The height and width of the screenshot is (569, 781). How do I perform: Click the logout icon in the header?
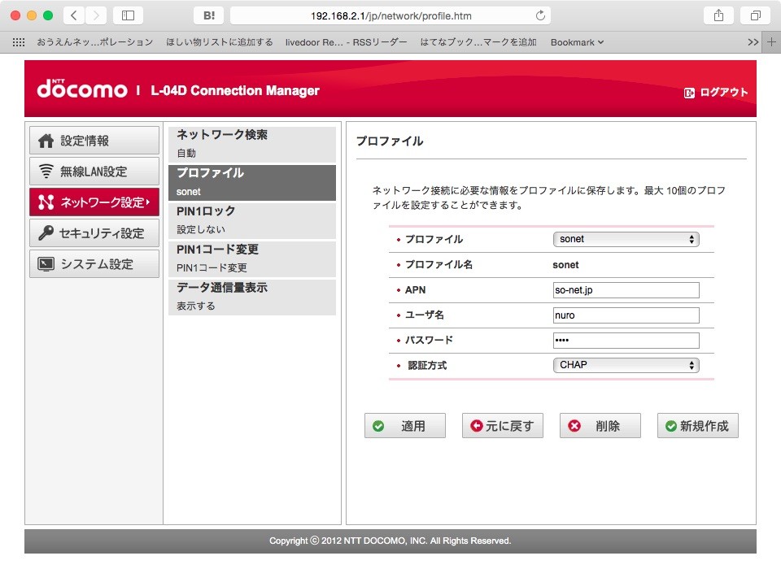pyautogui.click(x=689, y=93)
